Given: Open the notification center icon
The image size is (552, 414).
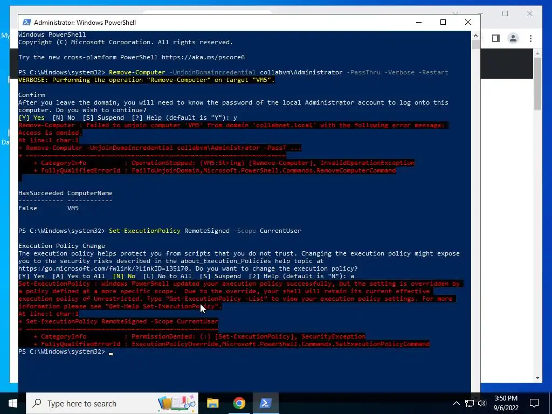Looking at the screenshot, I should (x=534, y=403).
